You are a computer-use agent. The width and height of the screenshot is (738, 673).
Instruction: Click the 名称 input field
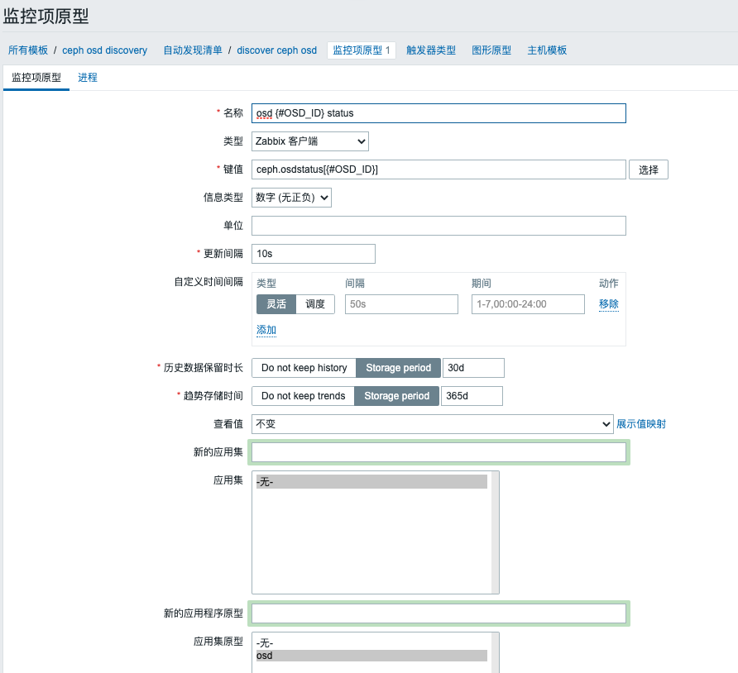pos(439,113)
